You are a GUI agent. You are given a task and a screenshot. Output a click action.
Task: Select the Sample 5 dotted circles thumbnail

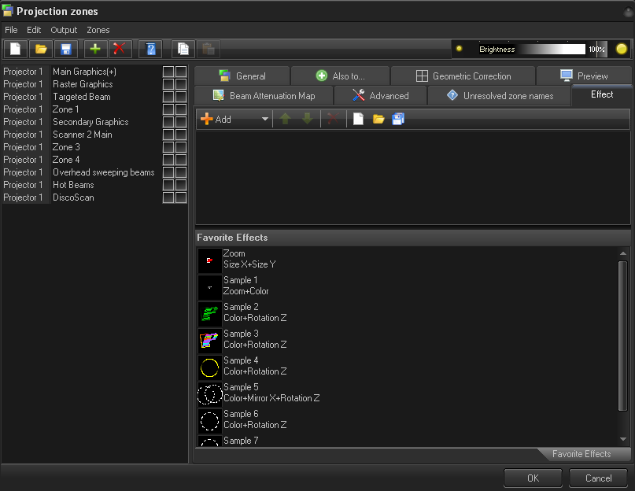(210, 394)
